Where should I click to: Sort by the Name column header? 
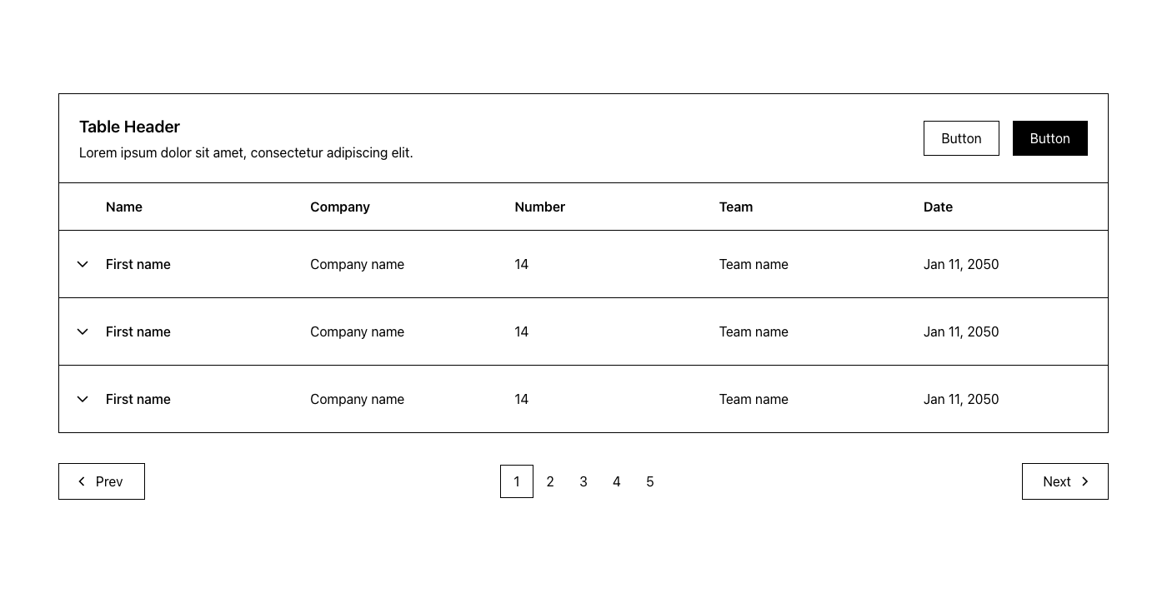[124, 207]
